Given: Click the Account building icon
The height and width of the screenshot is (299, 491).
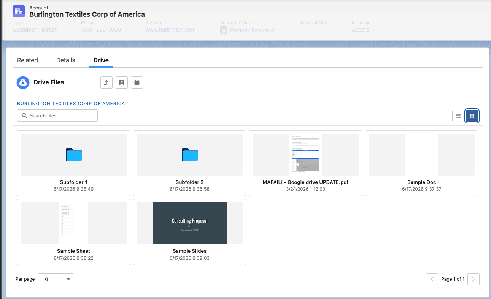Looking at the screenshot, I should [x=19, y=11].
